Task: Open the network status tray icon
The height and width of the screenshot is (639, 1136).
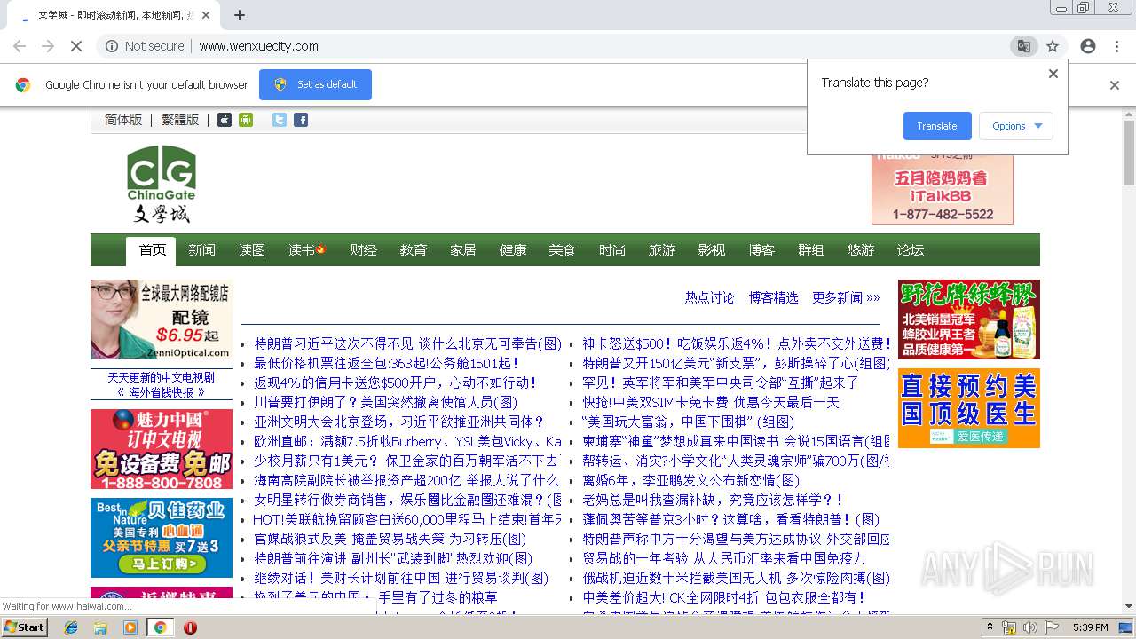Action: pyautogui.click(x=1009, y=627)
